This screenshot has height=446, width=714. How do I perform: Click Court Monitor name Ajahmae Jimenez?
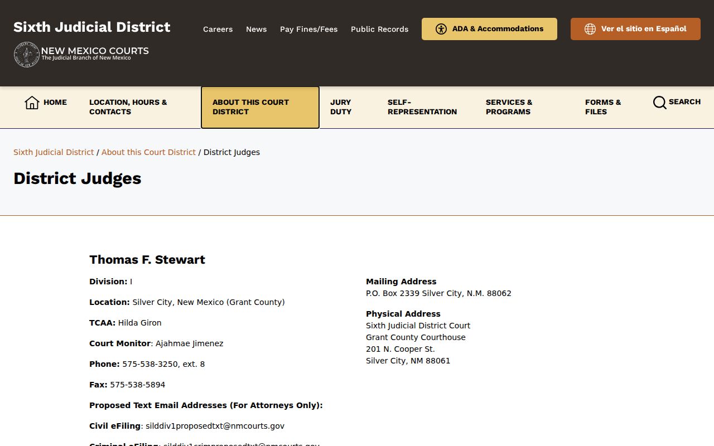(189, 343)
